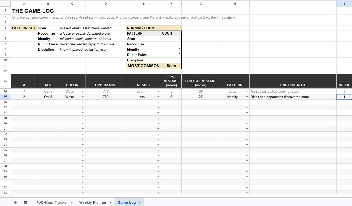The height and width of the screenshot is (206, 352).
Task: Click the Discipline pattern key cell
Action: pyautogui.click(x=48, y=49)
